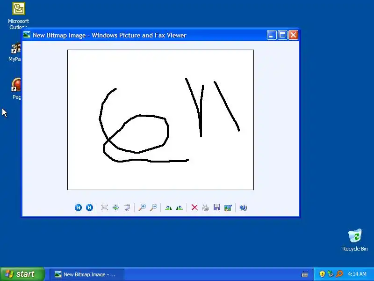
Task: Click the 4:14 AM clock
Action: tap(357, 274)
